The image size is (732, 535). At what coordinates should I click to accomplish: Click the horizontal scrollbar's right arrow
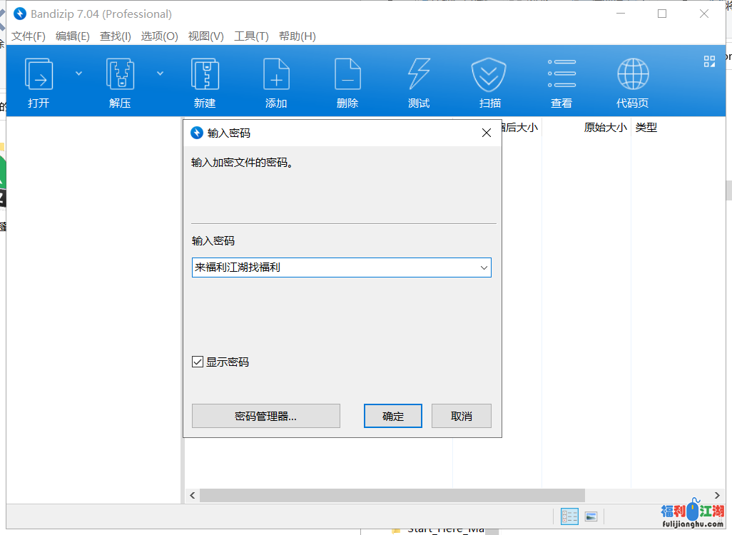click(716, 495)
